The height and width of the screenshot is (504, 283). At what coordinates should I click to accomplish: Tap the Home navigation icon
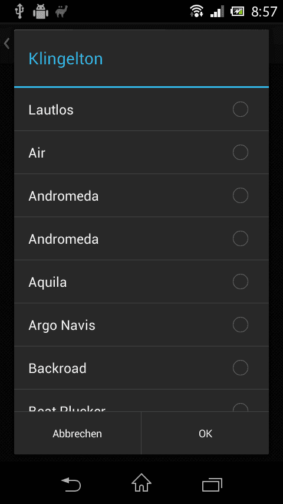coord(141,483)
